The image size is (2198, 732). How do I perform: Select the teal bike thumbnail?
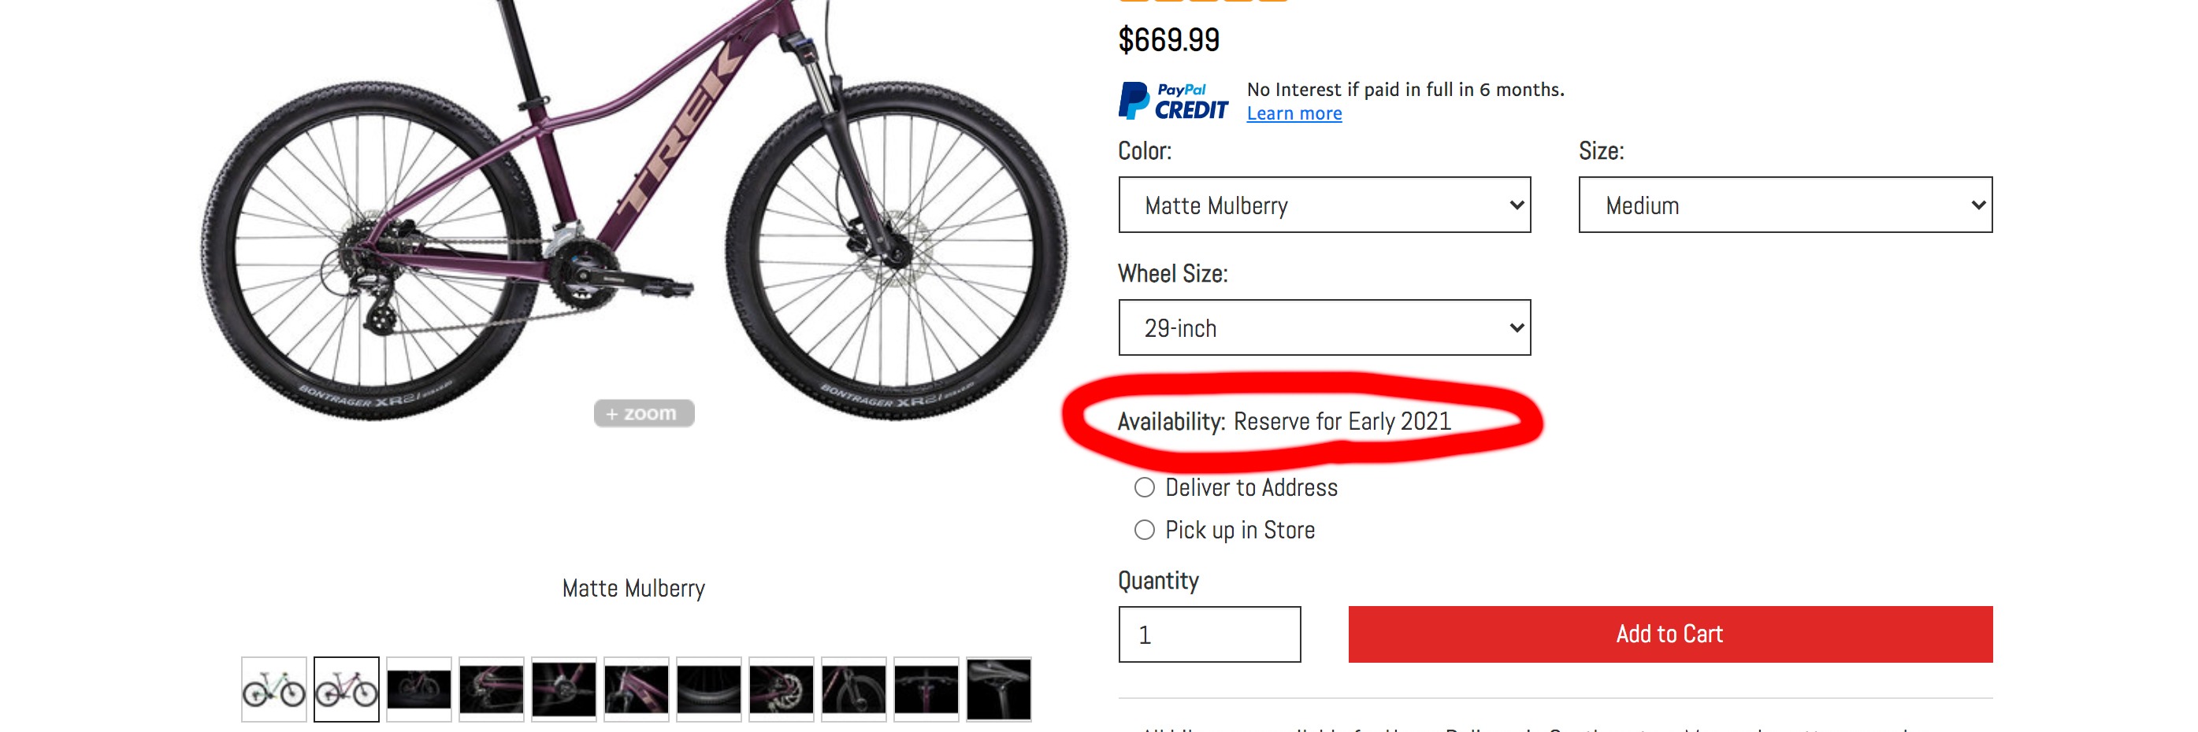tap(274, 689)
